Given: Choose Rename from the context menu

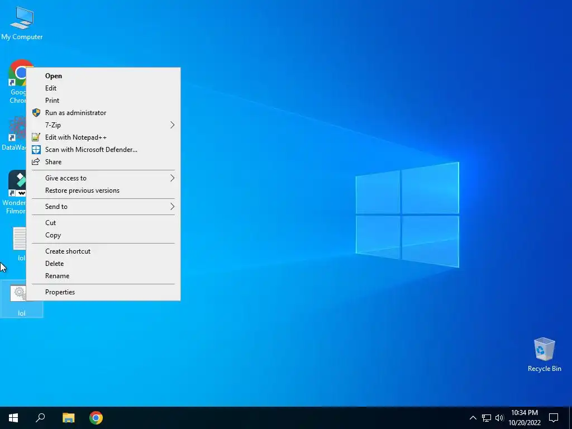Looking at the screenshot, I should click(x=103, y=276).
